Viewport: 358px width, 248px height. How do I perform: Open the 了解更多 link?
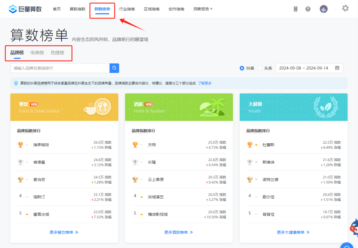(x=205, y=83)
